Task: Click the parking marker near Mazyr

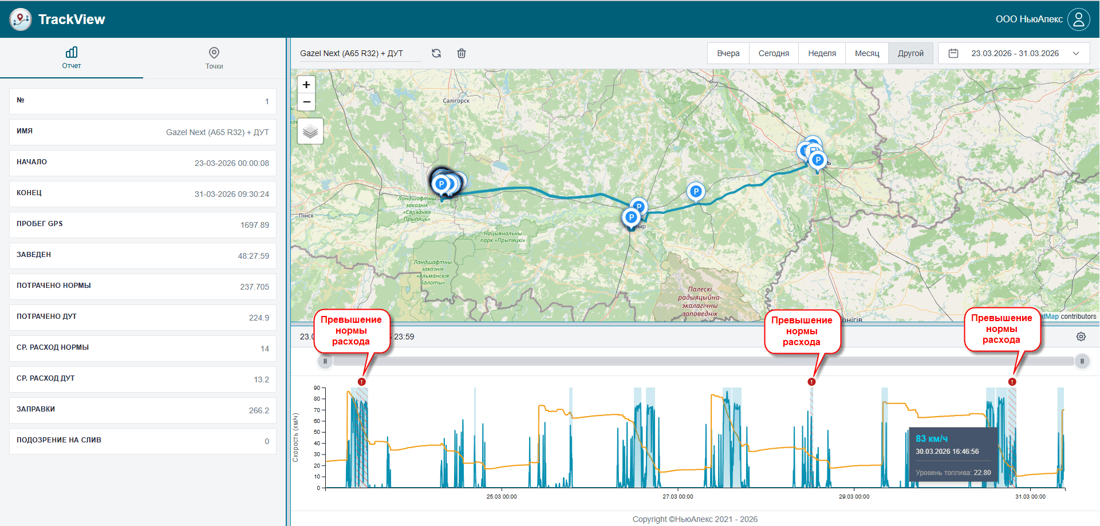Action: point(631,217)
